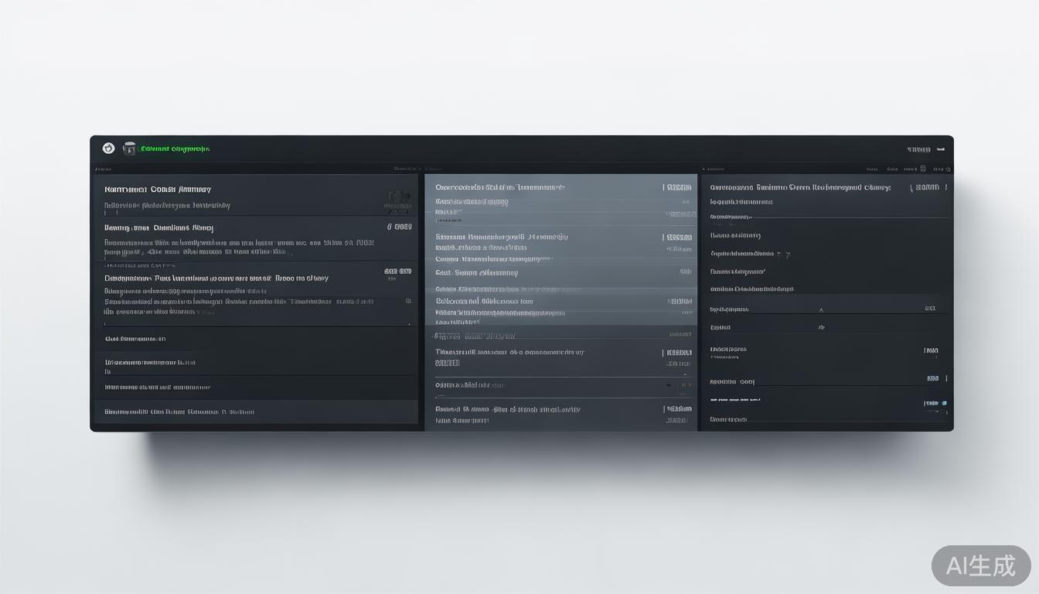Click the upper caret arrow in right panel

coord(821,309)
